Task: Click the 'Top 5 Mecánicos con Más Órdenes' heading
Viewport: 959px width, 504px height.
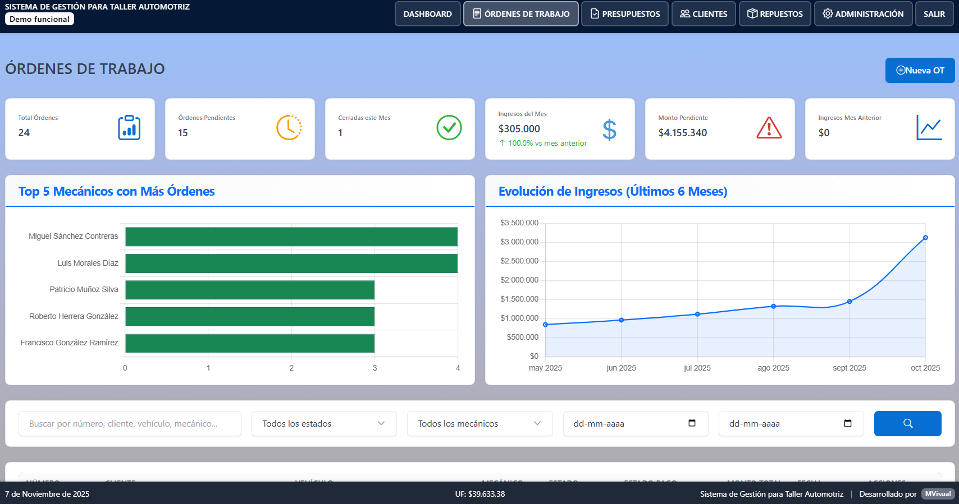Action: click(x=116, y=191)
